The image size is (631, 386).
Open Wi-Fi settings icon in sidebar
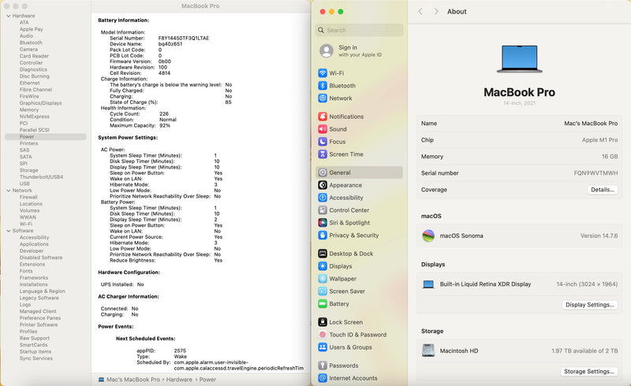click(x=323, y=73)
